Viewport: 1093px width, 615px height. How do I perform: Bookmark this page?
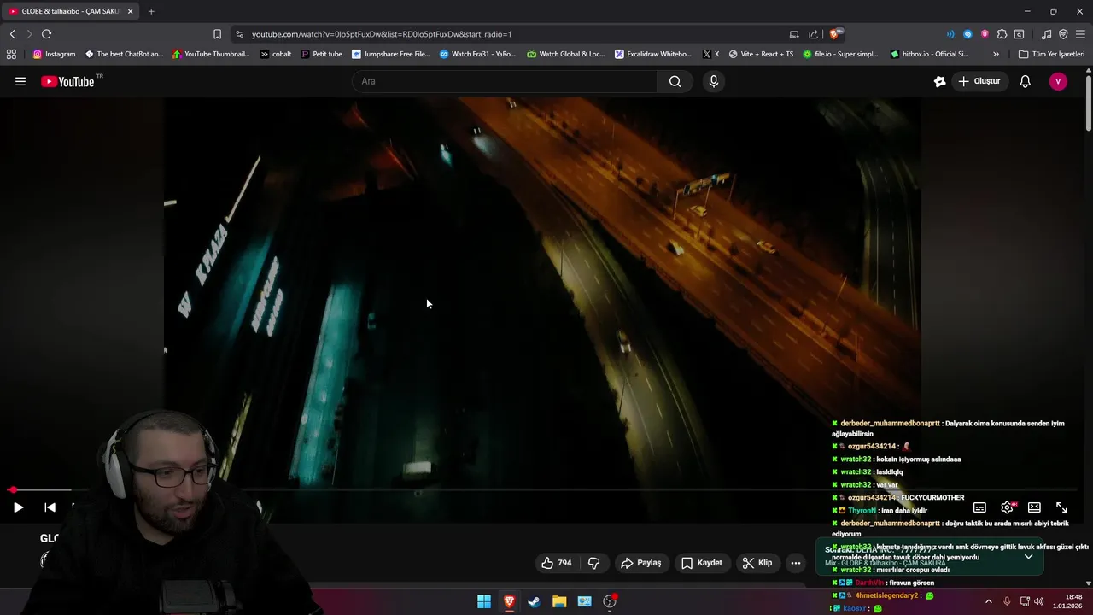coord(217,34)
